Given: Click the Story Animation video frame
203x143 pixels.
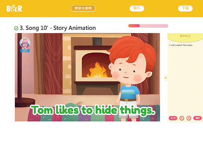Looking at the screenshot, I should pos(87,77).
